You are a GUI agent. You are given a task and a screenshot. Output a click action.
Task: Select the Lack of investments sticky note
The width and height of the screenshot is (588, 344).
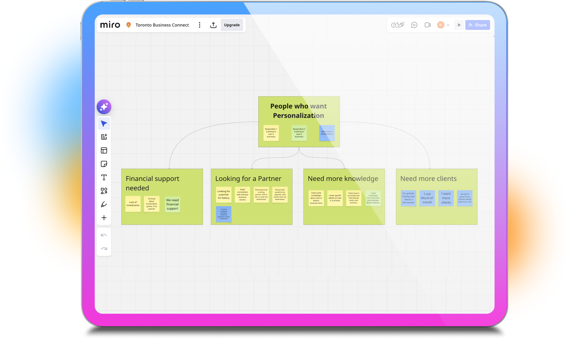[133, 204]
